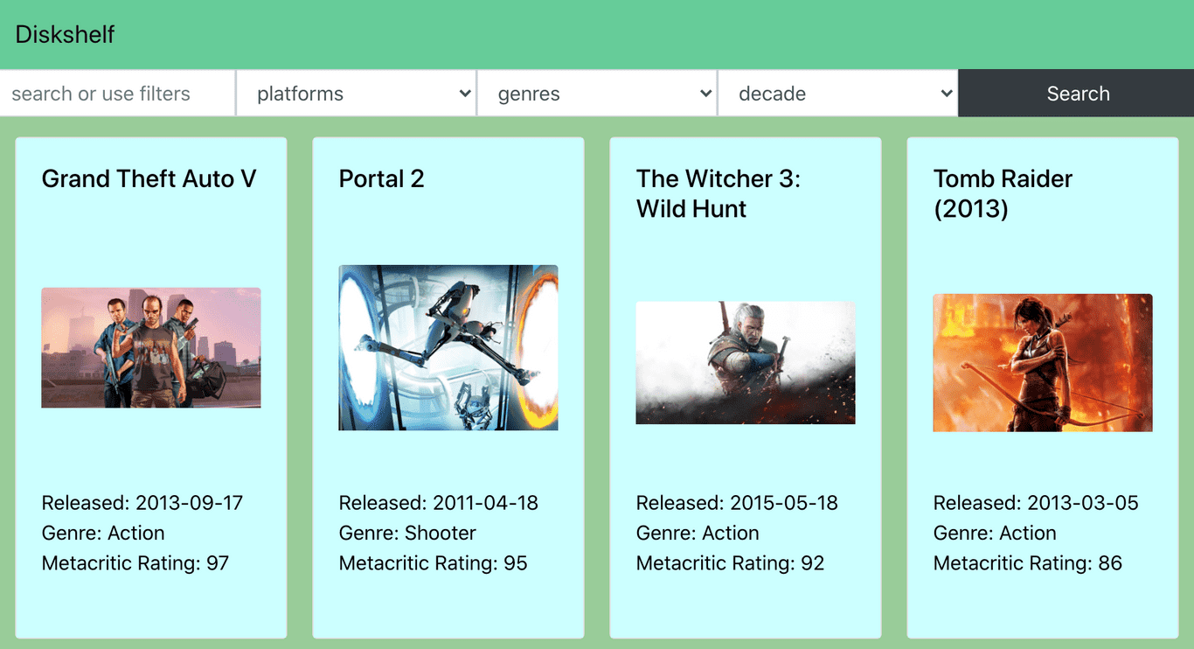This screenshot has width=1194, height=649.
Task: Click the Metacritic Rating: 95 text
Action: click(434, 563)
